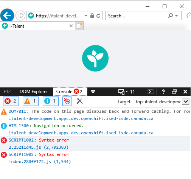
Task: Toggle the console pane icon
Action: tap(151, 92)
